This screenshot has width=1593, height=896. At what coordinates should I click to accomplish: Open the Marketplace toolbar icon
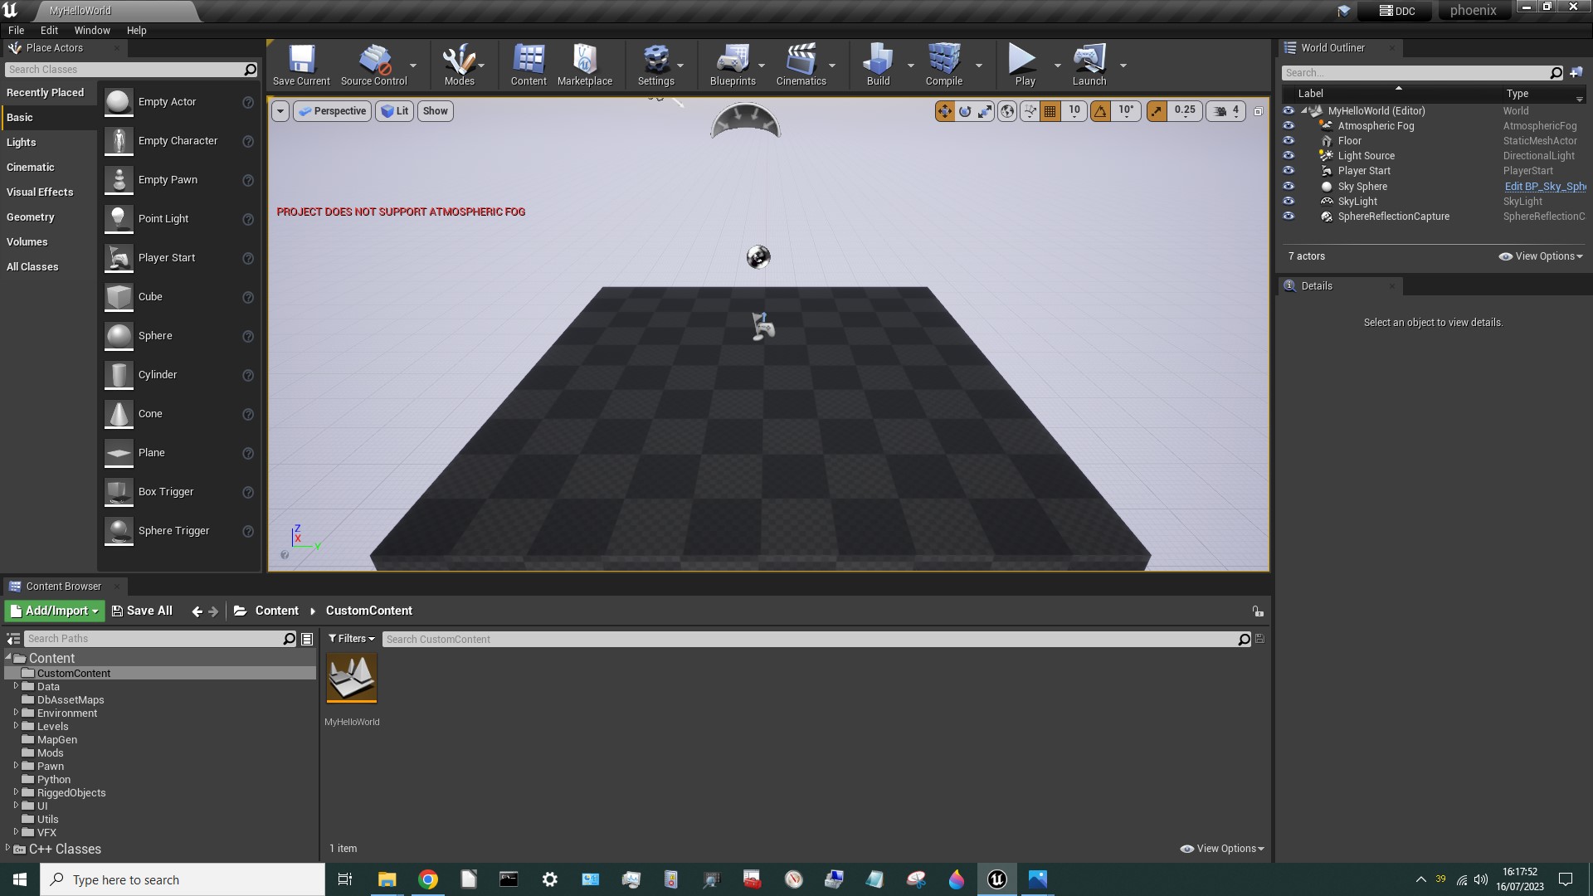click(585, 65)
